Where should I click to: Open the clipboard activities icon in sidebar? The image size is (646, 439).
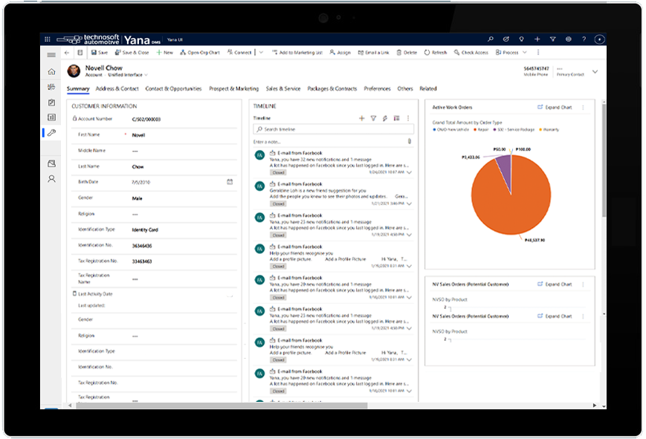51,102
